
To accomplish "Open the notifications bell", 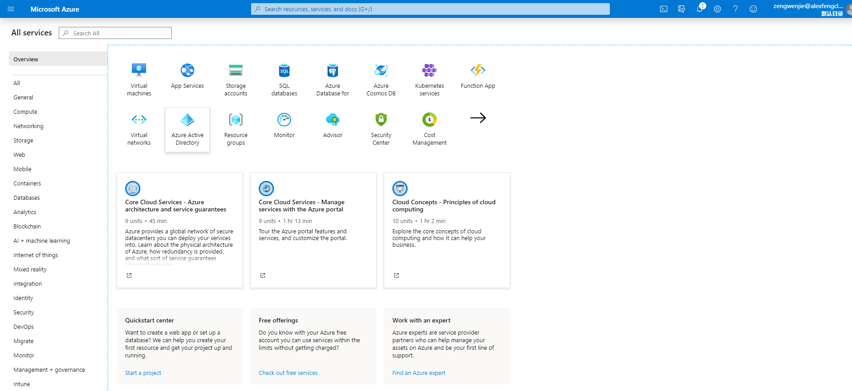I will (x=700, y=9).
